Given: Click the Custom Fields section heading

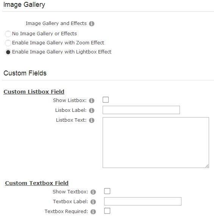Looking at the screenshot, I should pos(25,73).
